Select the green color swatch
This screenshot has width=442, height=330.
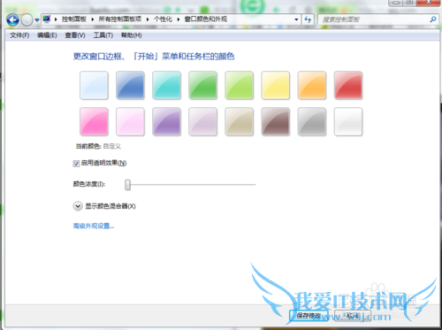pos(203,85)
